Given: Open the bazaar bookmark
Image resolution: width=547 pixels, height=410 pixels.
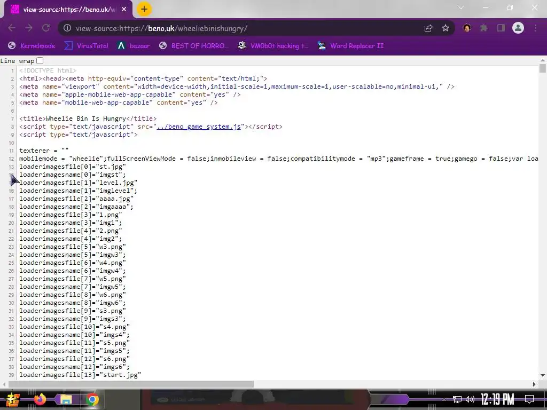Looking at the screenshot, I should coord(134,46).
